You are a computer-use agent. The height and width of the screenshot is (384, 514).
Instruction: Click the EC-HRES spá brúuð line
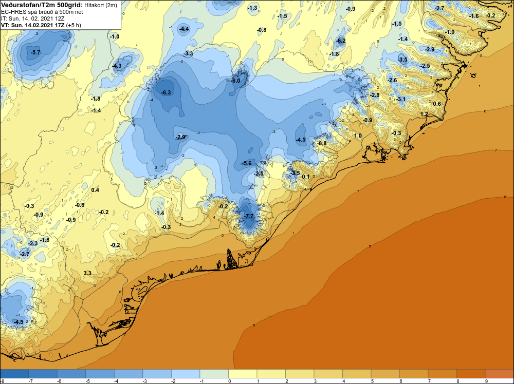click(42, 12)
